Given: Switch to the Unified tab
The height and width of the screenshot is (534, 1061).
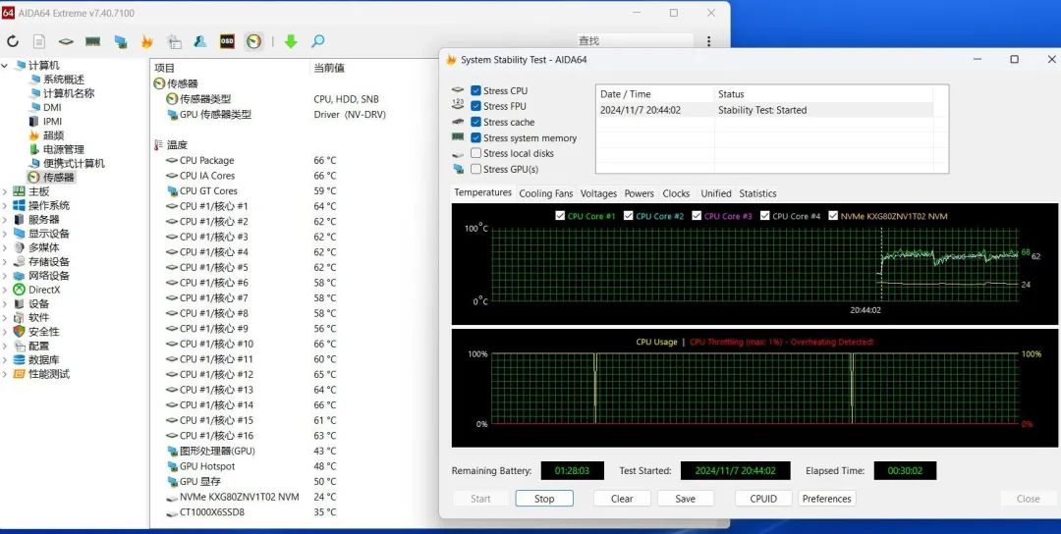Looking at the screenshot, I should pos(716,193).
